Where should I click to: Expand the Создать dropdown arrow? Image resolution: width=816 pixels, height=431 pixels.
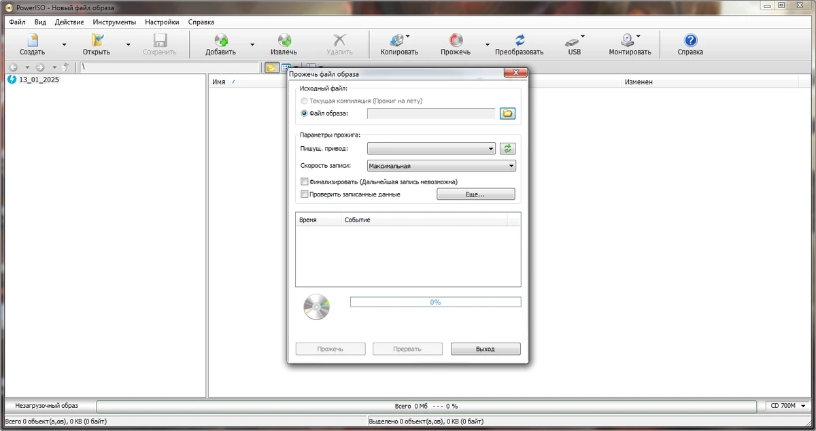65,45
